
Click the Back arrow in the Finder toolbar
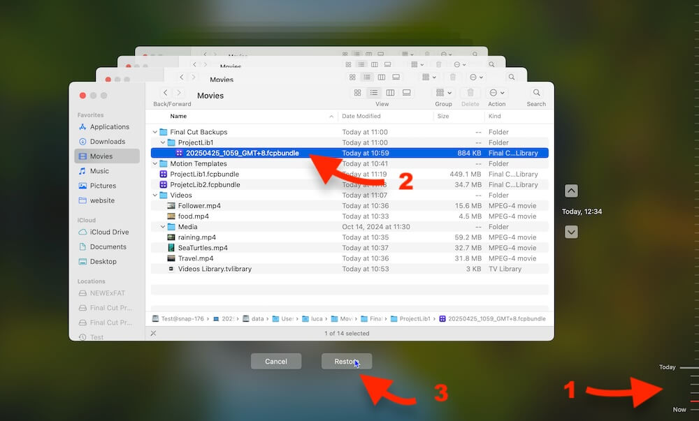point(165,93)
